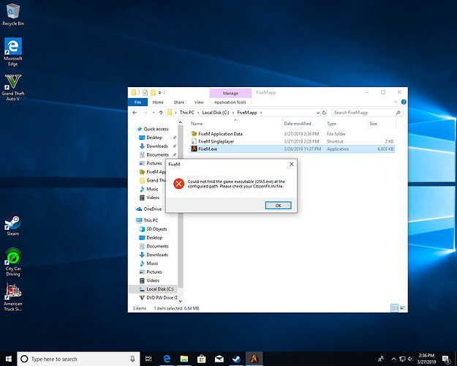Viewport: 457px width, 366px height.
Task: Click the FiveM icon in the taskbar
Action: [253, 359]
